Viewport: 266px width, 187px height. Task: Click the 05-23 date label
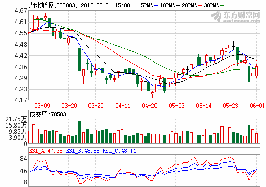coord(230,106)
